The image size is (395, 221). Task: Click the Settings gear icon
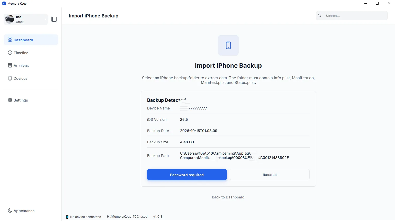(x=10, y=100)
